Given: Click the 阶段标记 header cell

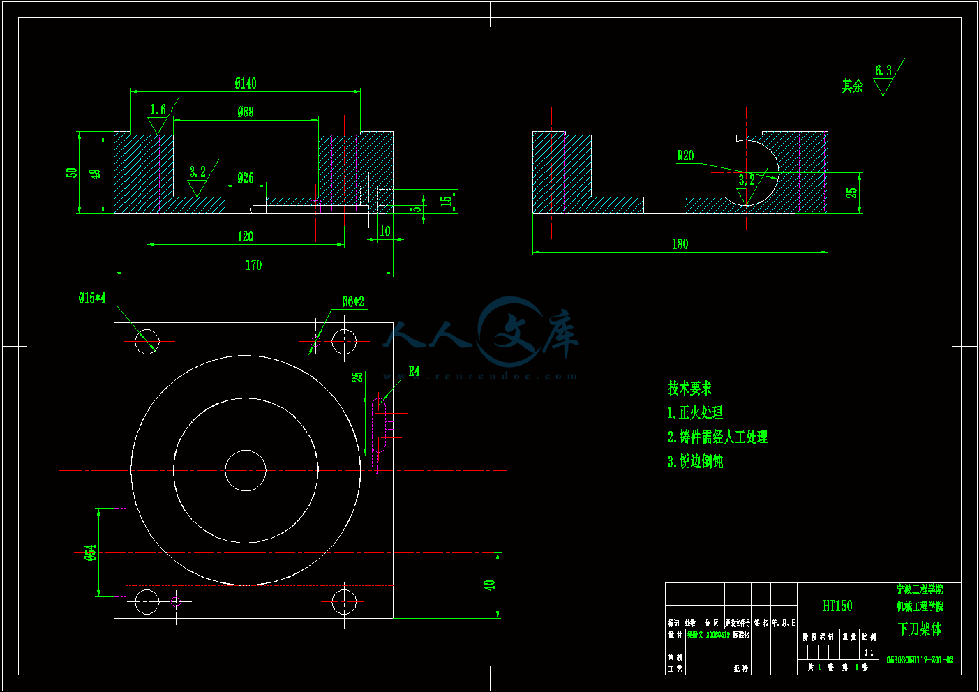Looking at the screenshot, I should [x=818, y=637].
